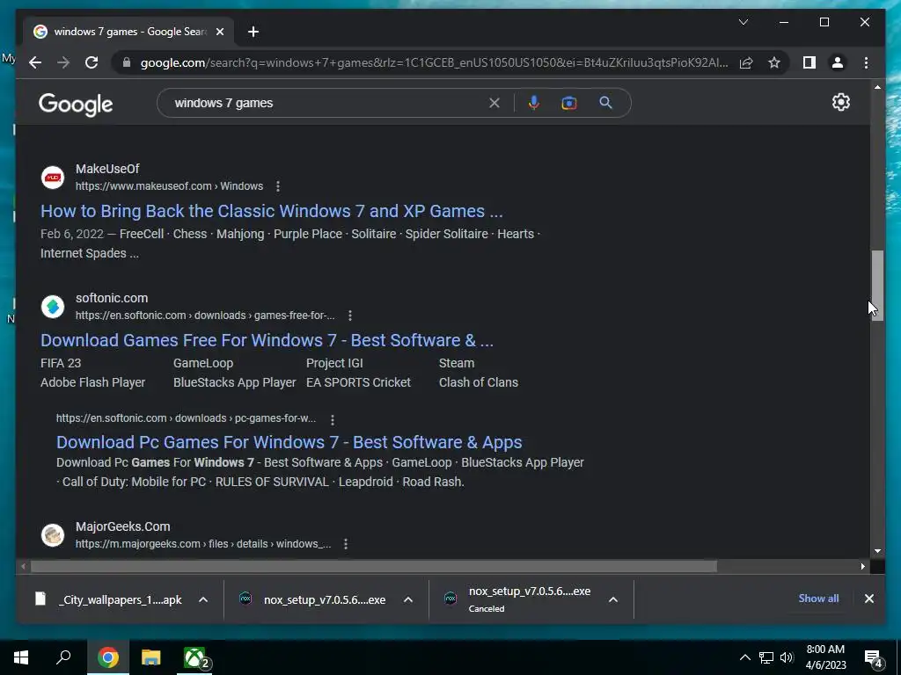Open the volume control in tray
Image resolution: width=901 pixels, height=675 pixels.
pyautogui.click(x=787, y=657)
